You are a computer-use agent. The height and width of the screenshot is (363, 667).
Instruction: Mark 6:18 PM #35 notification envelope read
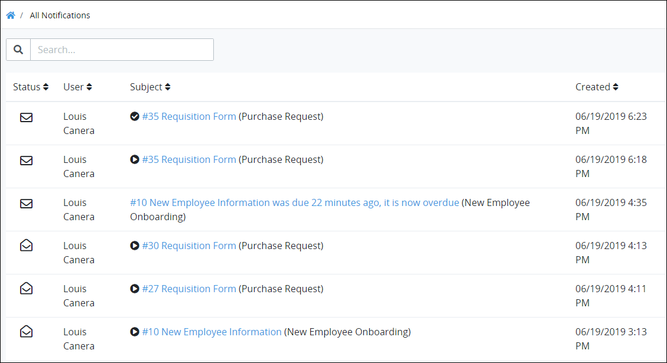coord(27,160)
